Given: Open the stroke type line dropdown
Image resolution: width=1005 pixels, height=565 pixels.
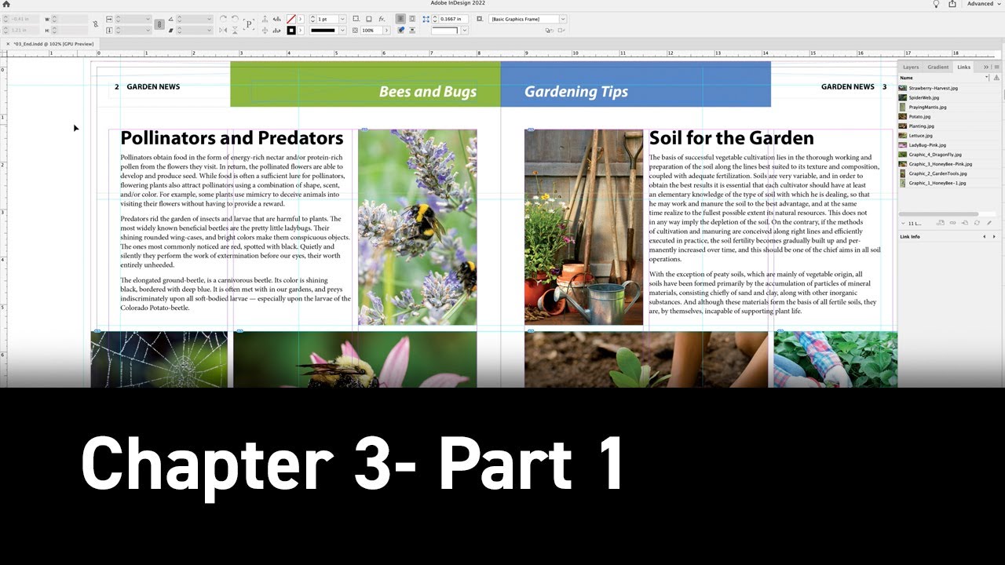Looking at the screenshot, I should point(342,30).
